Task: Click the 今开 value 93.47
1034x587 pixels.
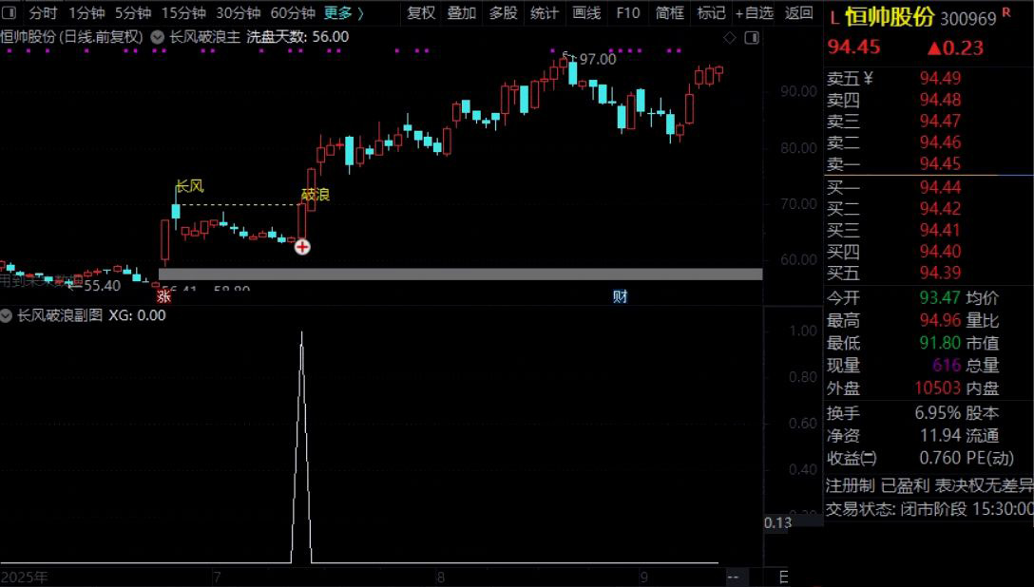Action: (x=940, y=298)
